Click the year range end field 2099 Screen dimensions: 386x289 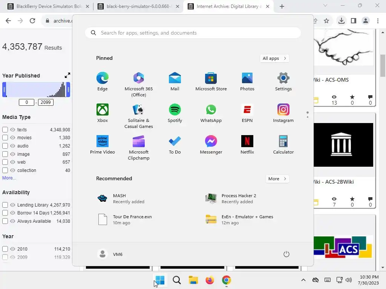[x=46, y=102]
